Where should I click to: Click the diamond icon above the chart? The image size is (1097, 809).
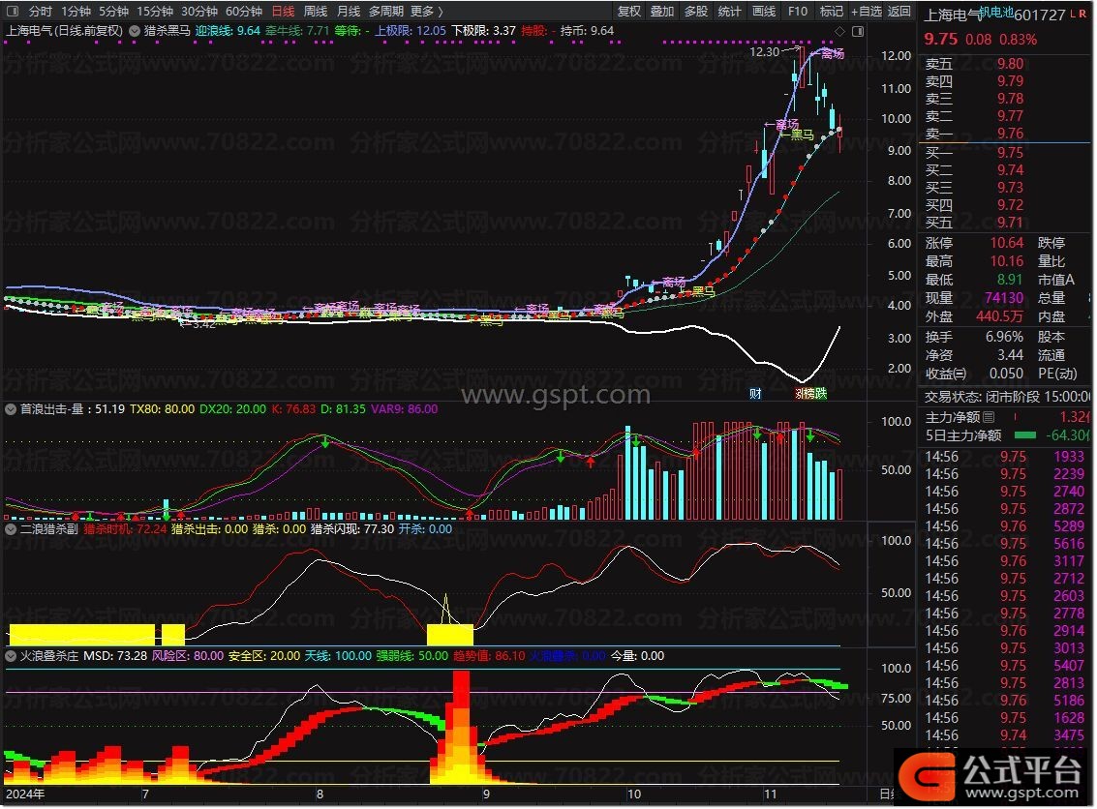pos(840,32)
